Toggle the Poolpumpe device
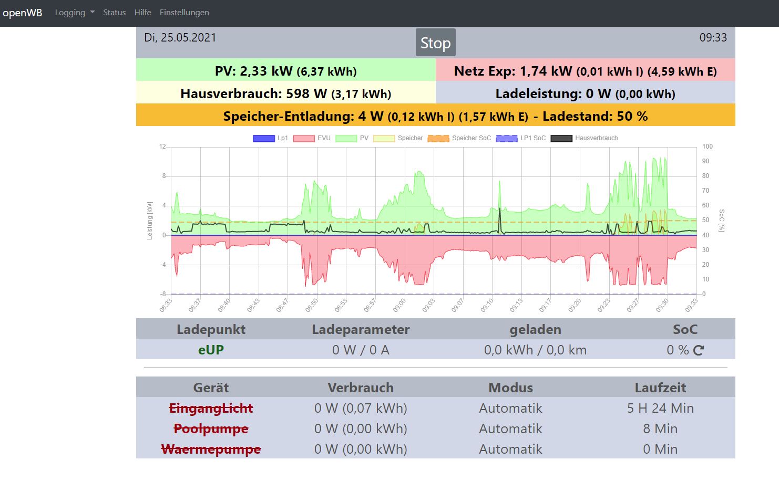 click(211, 429)
